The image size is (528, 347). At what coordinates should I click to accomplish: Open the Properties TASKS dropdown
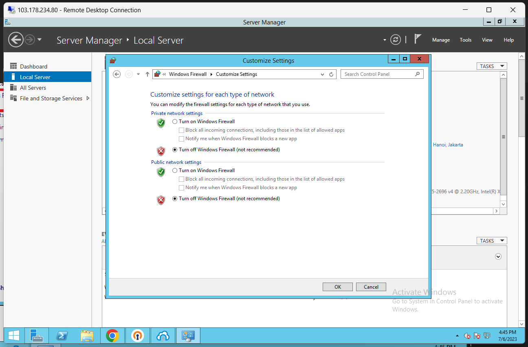[x=492, y=66]
